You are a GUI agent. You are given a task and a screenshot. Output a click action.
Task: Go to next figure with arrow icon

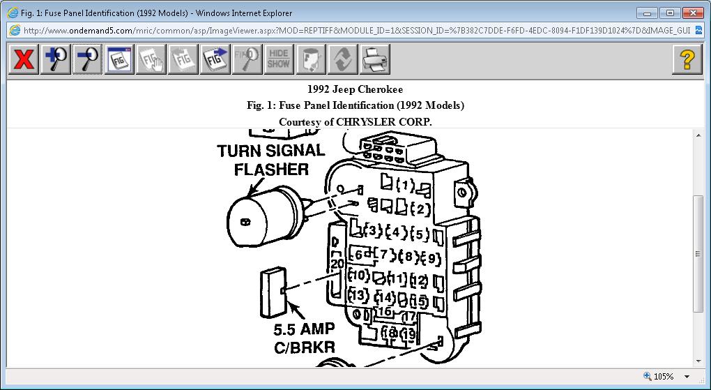215,59
